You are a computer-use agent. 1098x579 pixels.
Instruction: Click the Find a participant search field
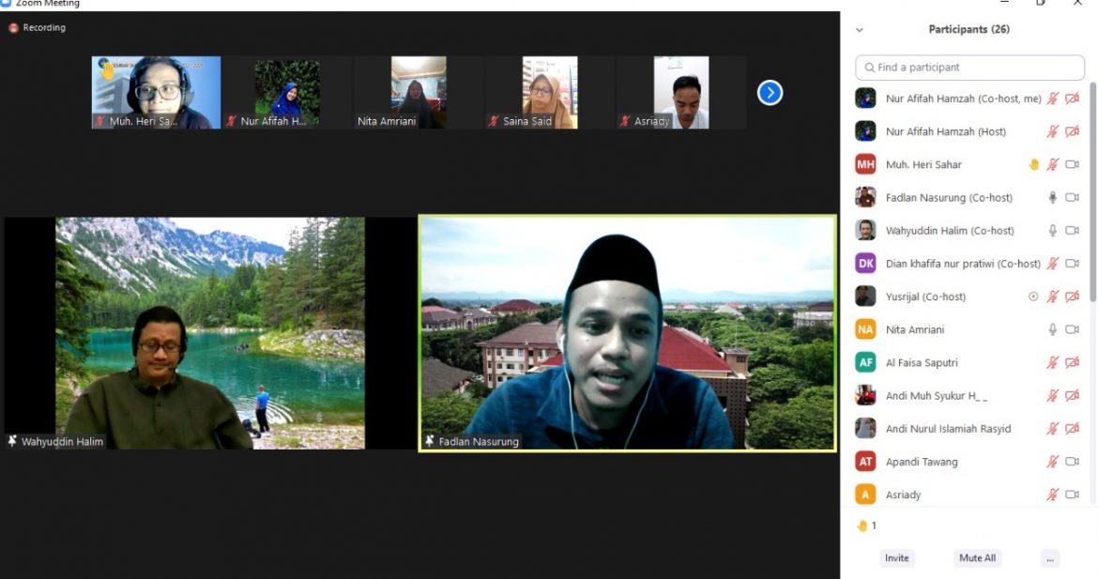point(969,68)
